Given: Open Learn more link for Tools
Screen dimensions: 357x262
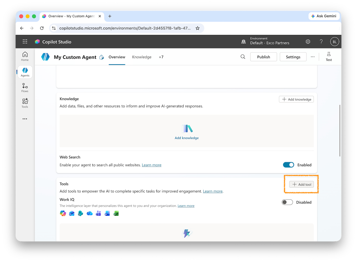Looking at the screenshot, I should tap(213, 191).
